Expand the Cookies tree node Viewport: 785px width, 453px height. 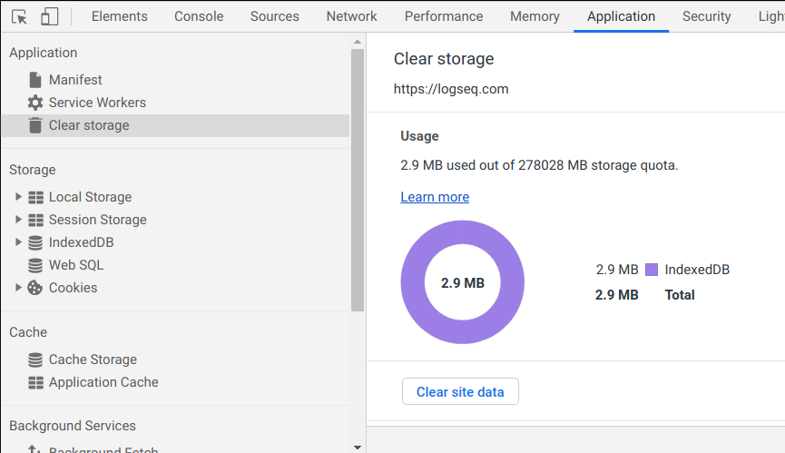18,288
